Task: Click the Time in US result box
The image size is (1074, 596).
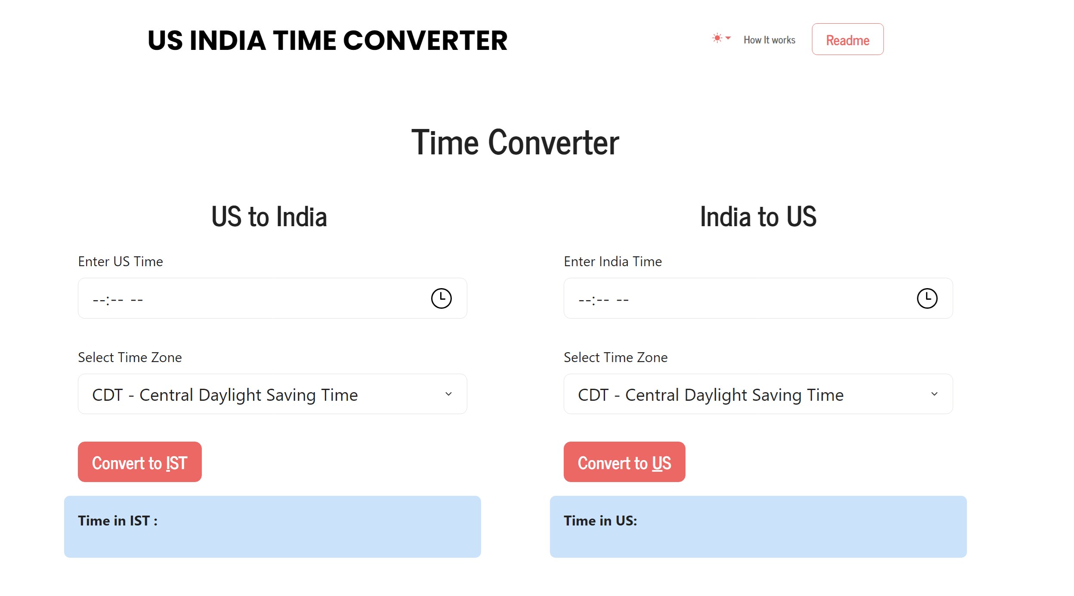Action: pyautogui.click(x=758, y=527)
